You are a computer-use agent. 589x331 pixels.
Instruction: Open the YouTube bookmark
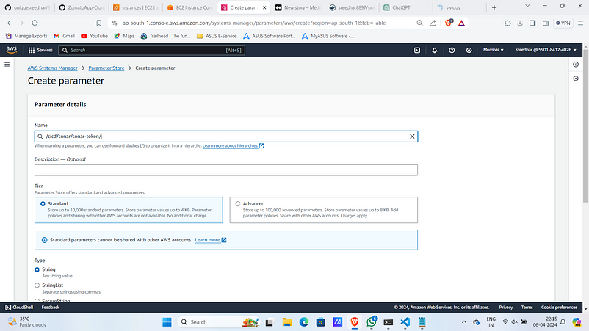94,36
